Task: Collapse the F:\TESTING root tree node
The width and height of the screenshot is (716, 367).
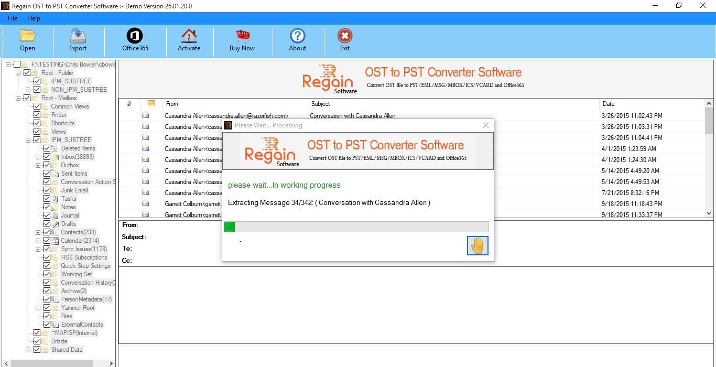Action: (x=8, y=64)
